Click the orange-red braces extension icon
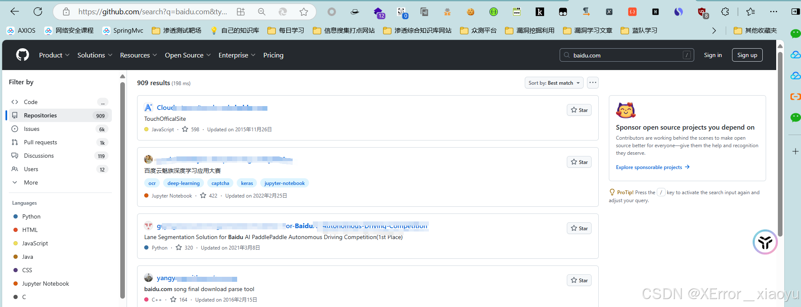This screenshot has width=801, height=307. click(x=632, y=12)
